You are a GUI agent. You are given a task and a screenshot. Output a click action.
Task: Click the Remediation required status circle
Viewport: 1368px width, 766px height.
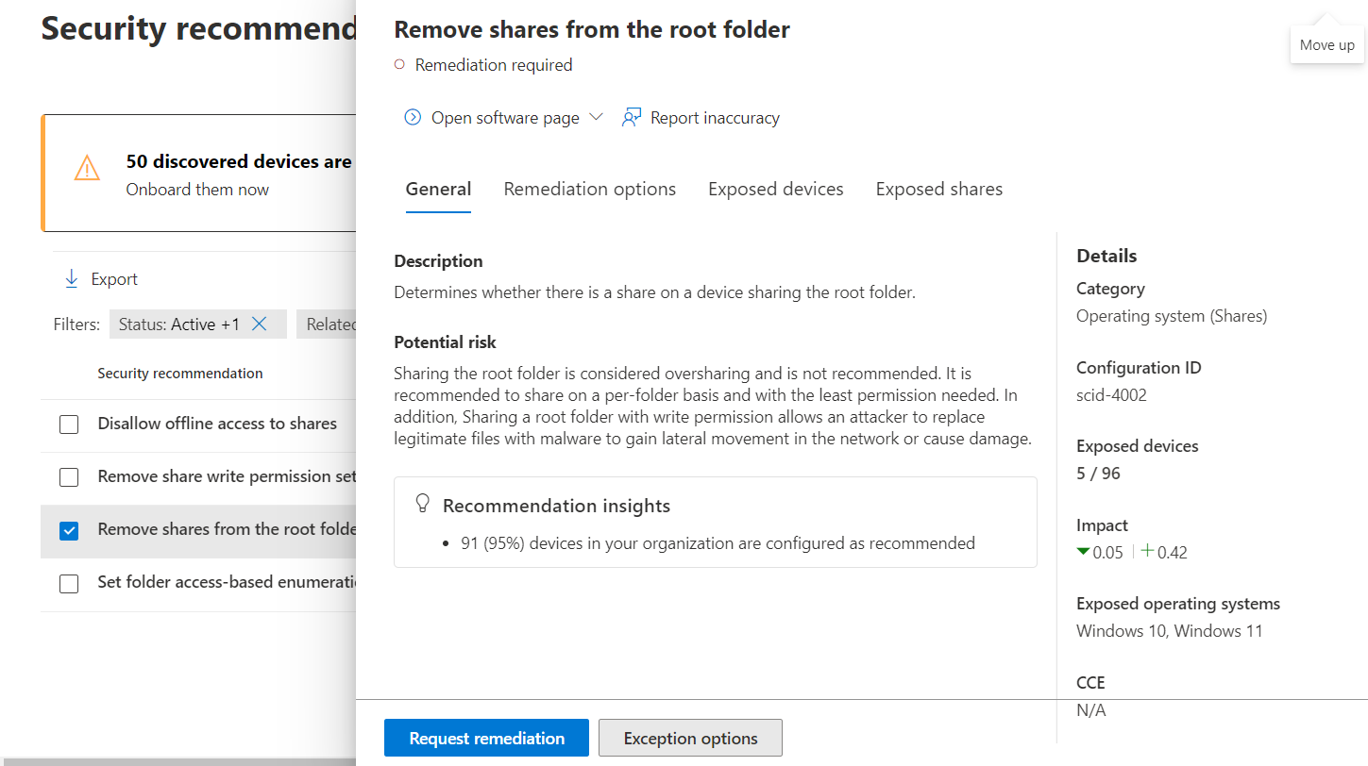click(x=399, y=65)
